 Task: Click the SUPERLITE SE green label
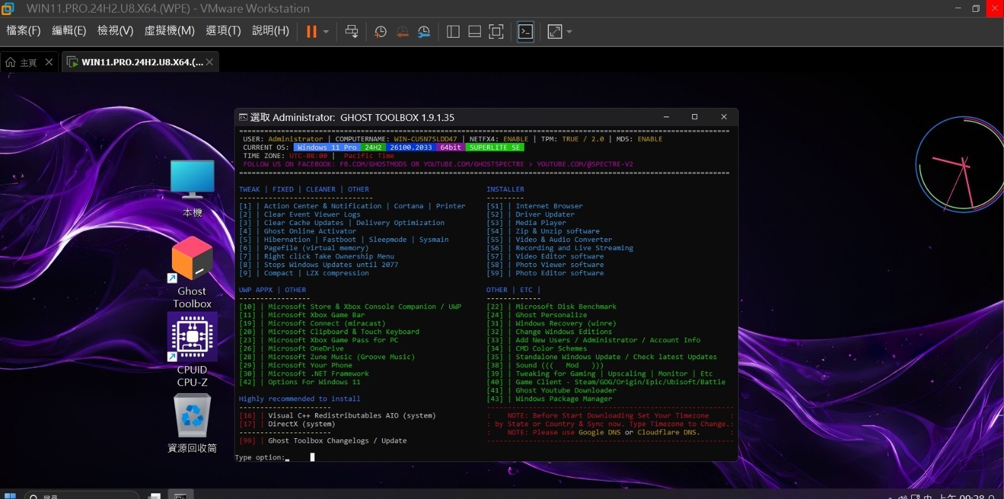pyautogui.click(x=494, y=147)
